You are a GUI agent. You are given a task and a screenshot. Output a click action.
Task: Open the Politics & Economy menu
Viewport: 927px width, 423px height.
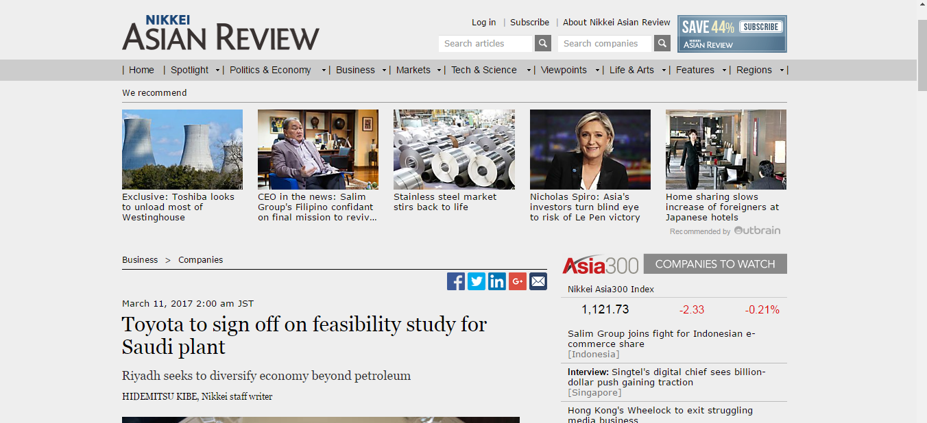270,70
